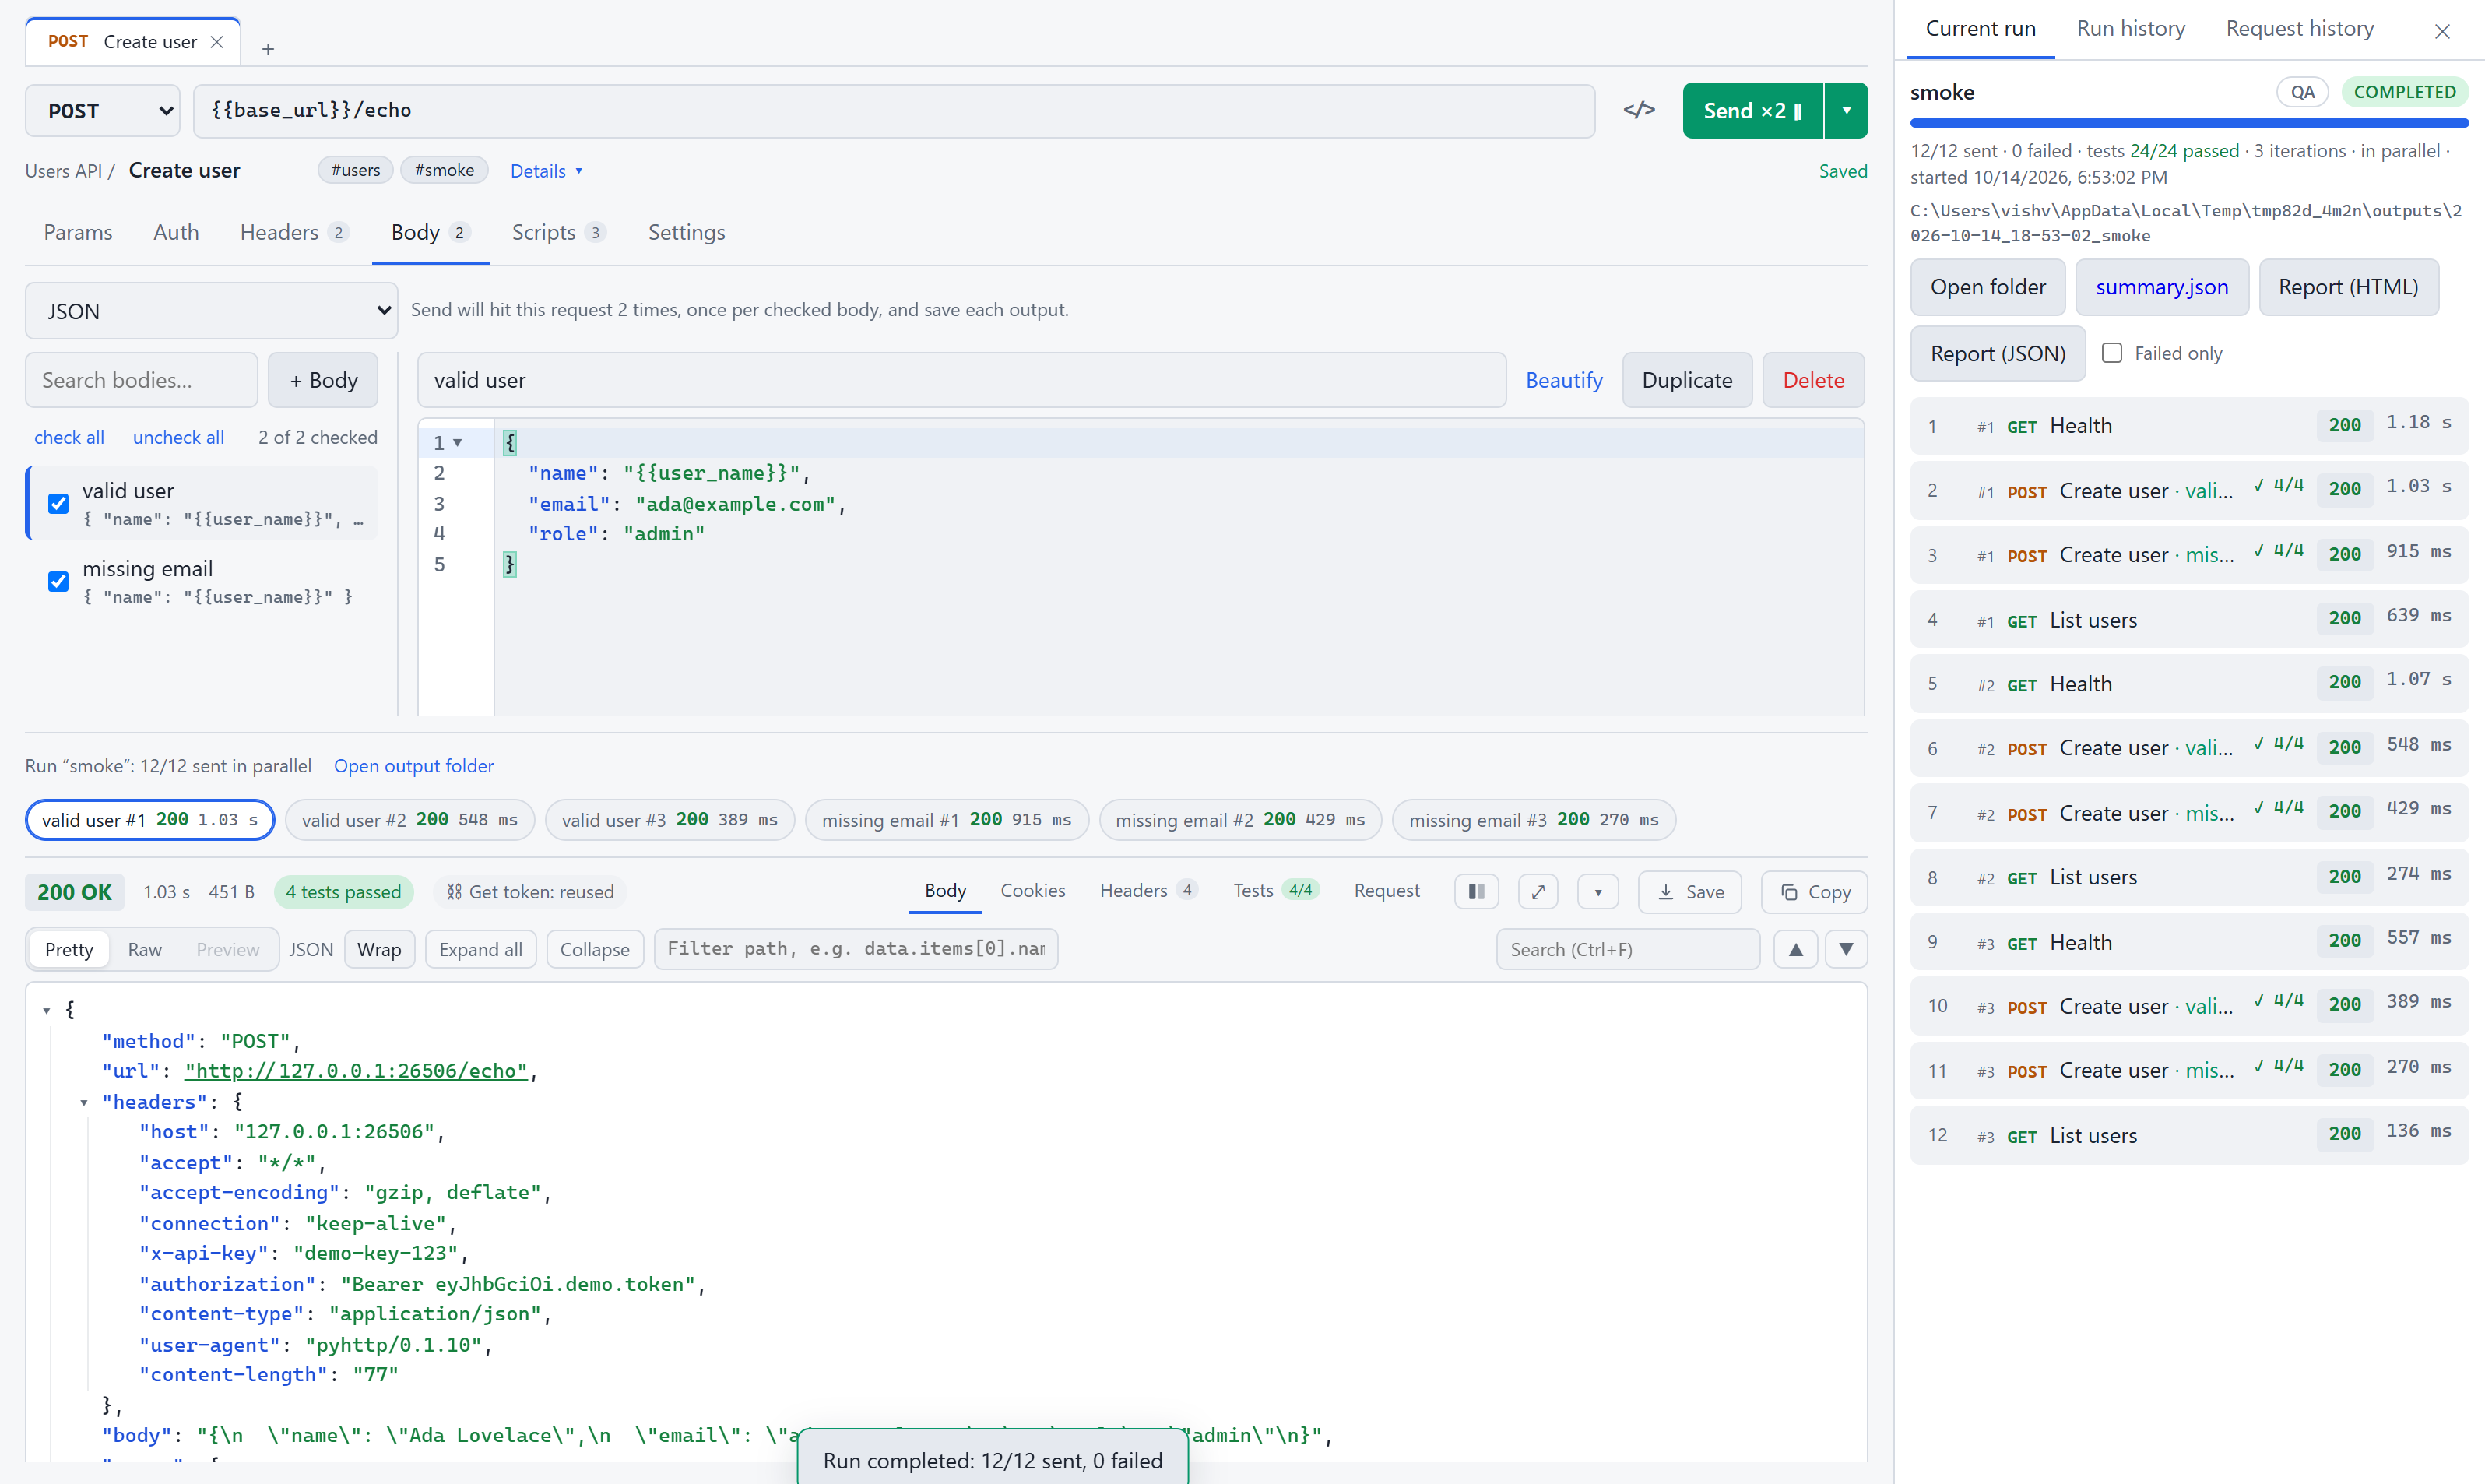Focus the Filter path input
This screenshot has width=2485, height=1484.
pos(856,949)
